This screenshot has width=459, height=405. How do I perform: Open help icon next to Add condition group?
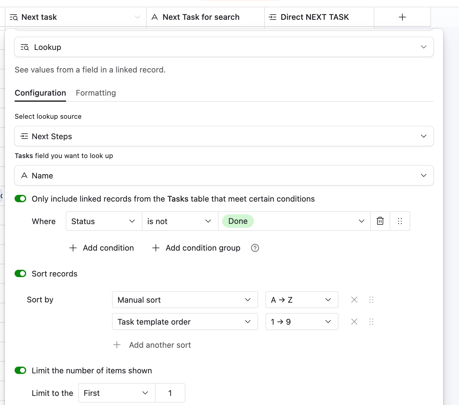click(x=255, y=248)
